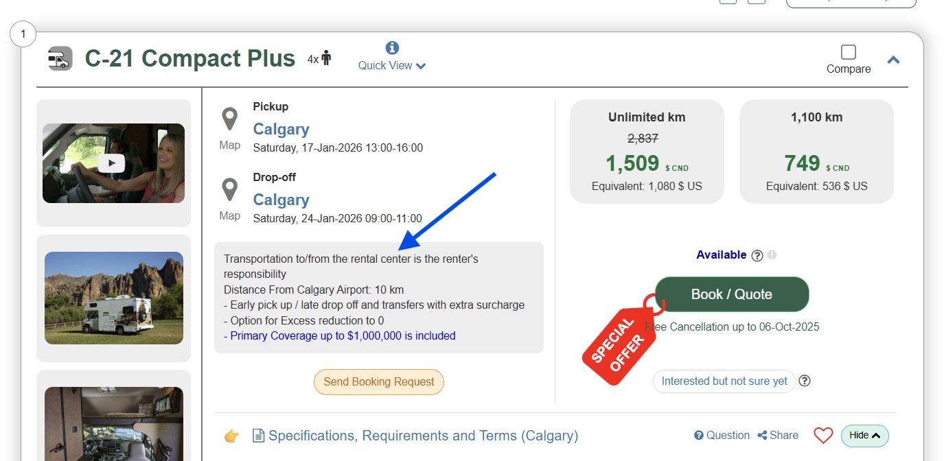
Task: Click the Share link
Action: [x=778, y=436]
